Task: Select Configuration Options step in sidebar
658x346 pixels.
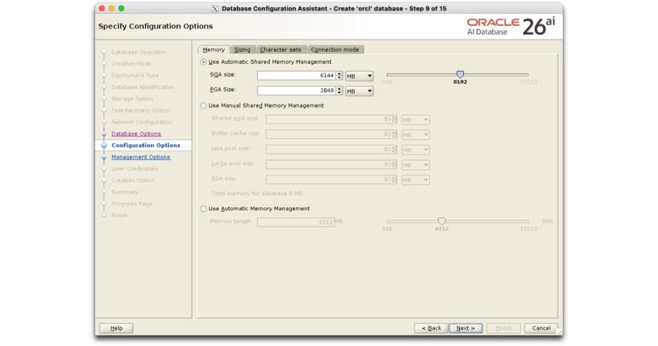Action: point(146,145)
